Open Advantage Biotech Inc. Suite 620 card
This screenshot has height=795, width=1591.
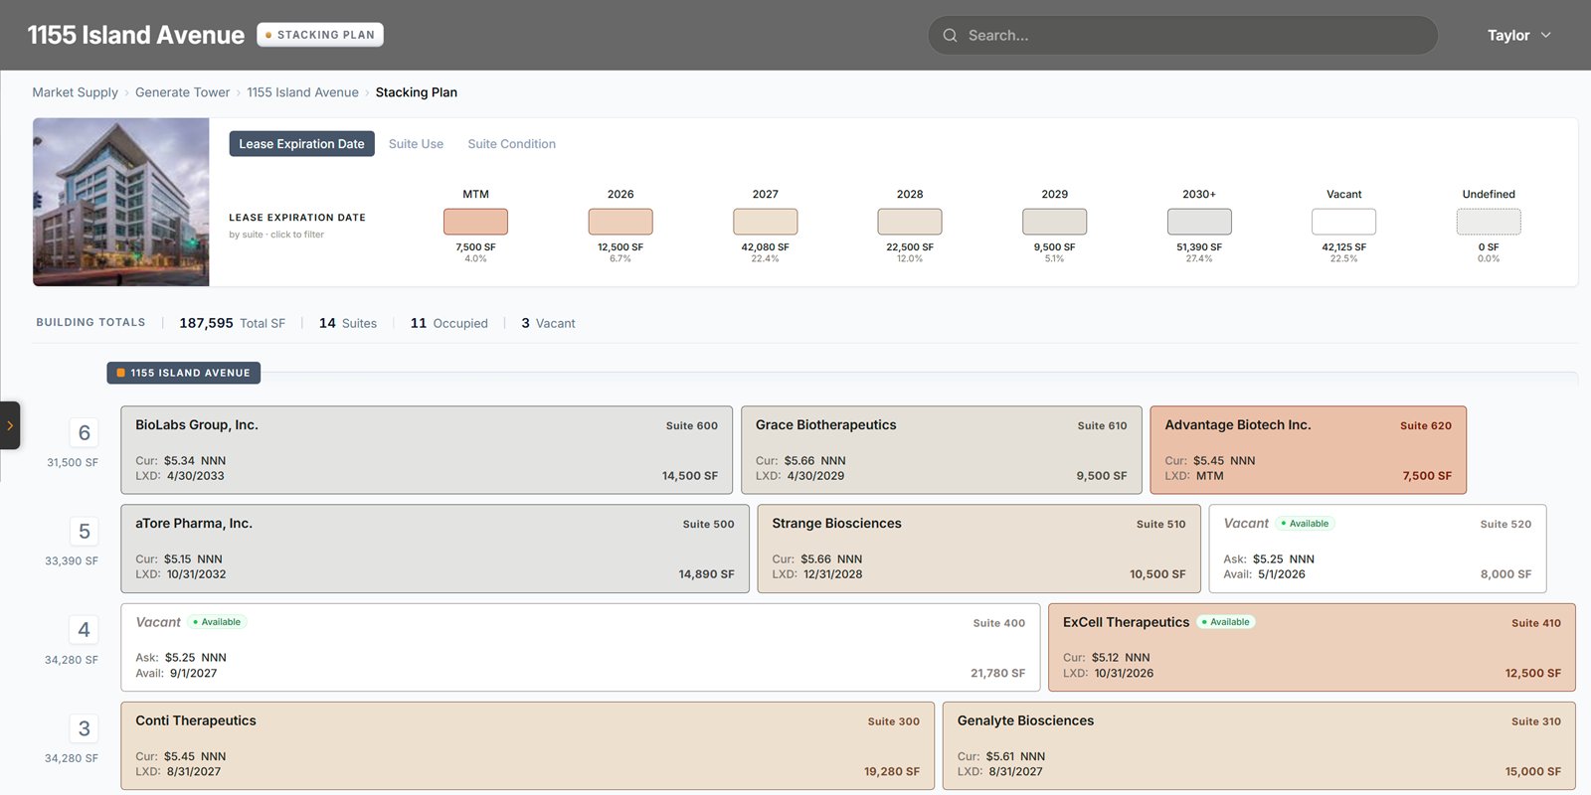click(x=1309, y=450)
